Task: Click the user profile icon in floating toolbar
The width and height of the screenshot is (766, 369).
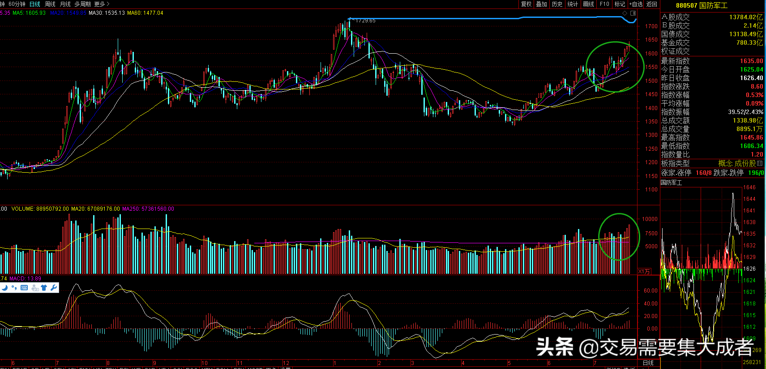Action: click(x=34, y=288)
